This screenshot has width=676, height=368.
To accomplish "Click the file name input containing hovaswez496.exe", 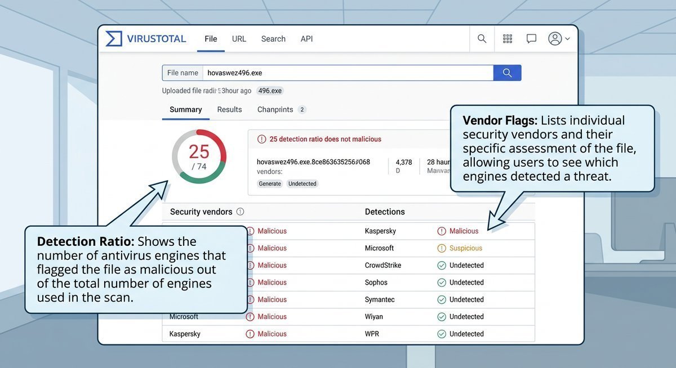I will (x=346, y=73).
